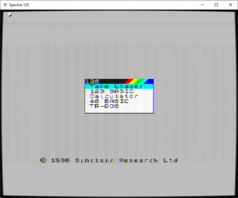Click the Spectral ghost icon in title bar
The height and width of the screenshot is (198, 238).
coord(5,5)
